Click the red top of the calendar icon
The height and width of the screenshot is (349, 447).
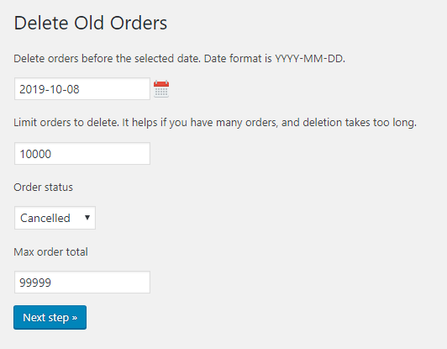(161, 84)
